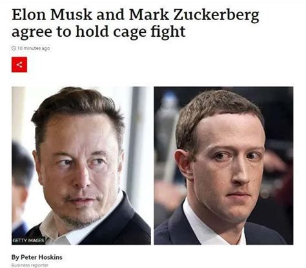Image resolution: width=306 pixels, height=268 pixels.
Task: Click 'Mark Zuckerberg' in the headline
Action: pyautogui.click(x=194, y=15)
